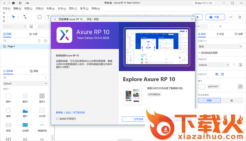Click the cut scissors icon
This screenshot has height=141, width=246.
4,13
